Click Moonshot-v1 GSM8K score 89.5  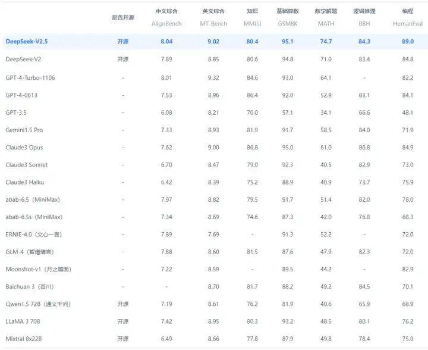[x=288, y=270]
